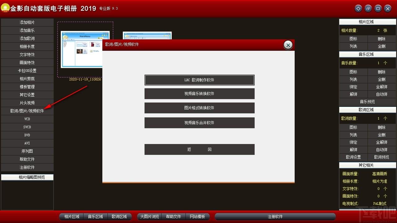The width and height of the screenshot is (397, 223).
Task: Close the 歌词/图片/视频软件 dialog
Action: [288, 45]
